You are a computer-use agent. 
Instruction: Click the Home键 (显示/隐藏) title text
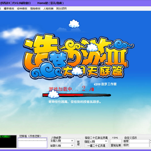[50, 3]
